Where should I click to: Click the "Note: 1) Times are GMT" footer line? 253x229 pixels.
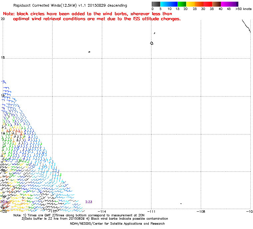(x=79, y=215)
